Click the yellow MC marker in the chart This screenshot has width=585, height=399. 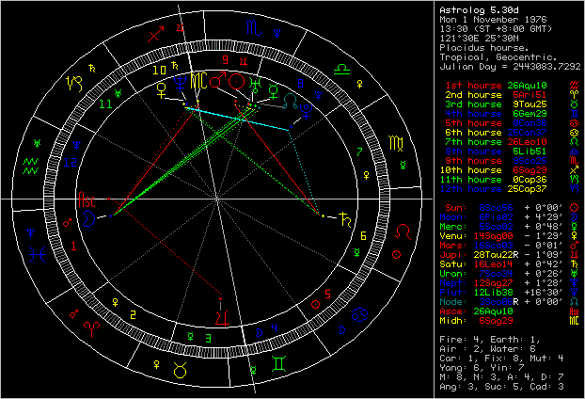(198, 81)
